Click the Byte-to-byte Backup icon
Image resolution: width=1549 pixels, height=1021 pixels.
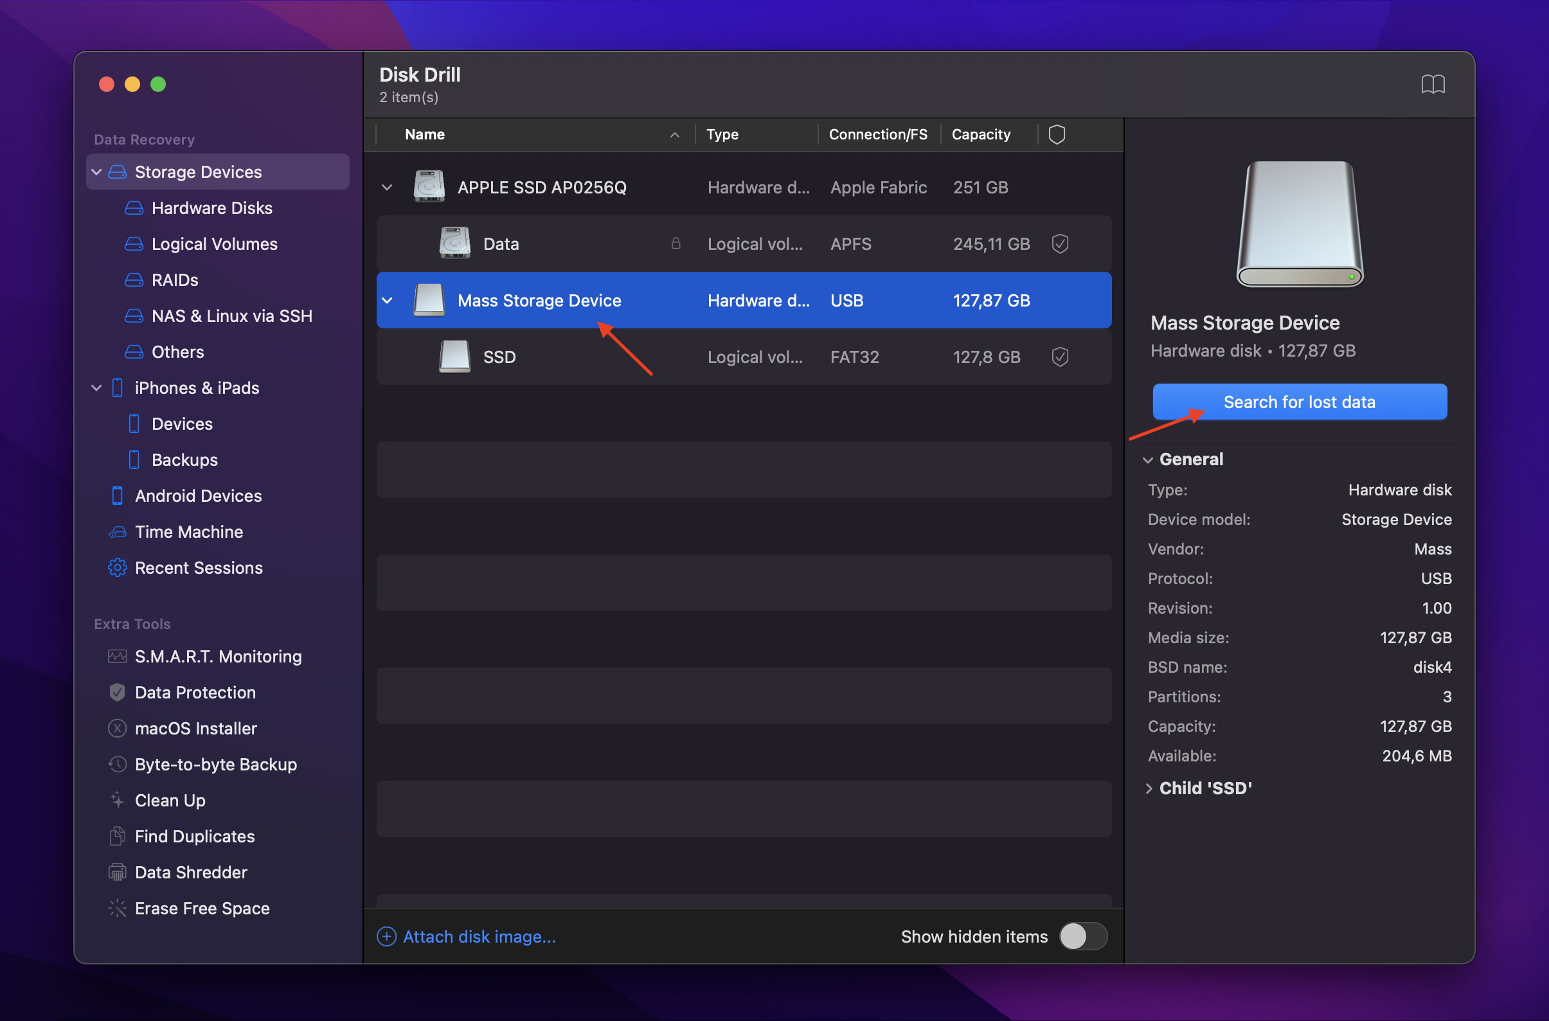(117, 765)
